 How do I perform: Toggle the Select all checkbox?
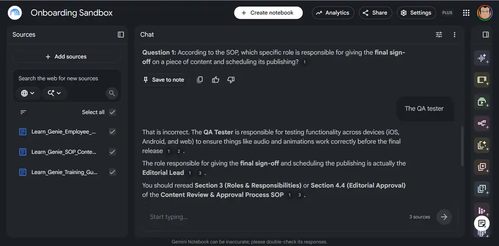point(113,112)
